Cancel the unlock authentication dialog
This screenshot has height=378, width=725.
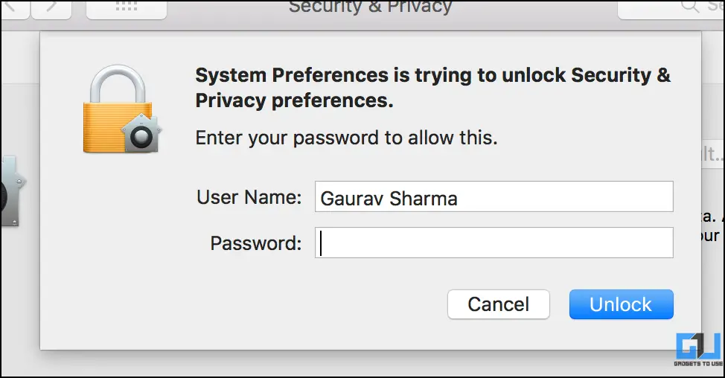tap(499, 304)
